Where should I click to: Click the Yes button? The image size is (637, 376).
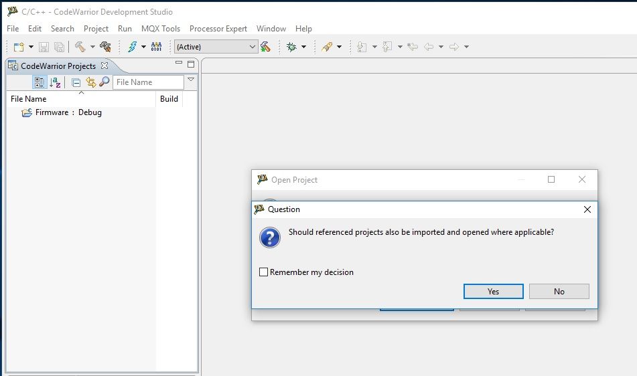tap(493, 291)
